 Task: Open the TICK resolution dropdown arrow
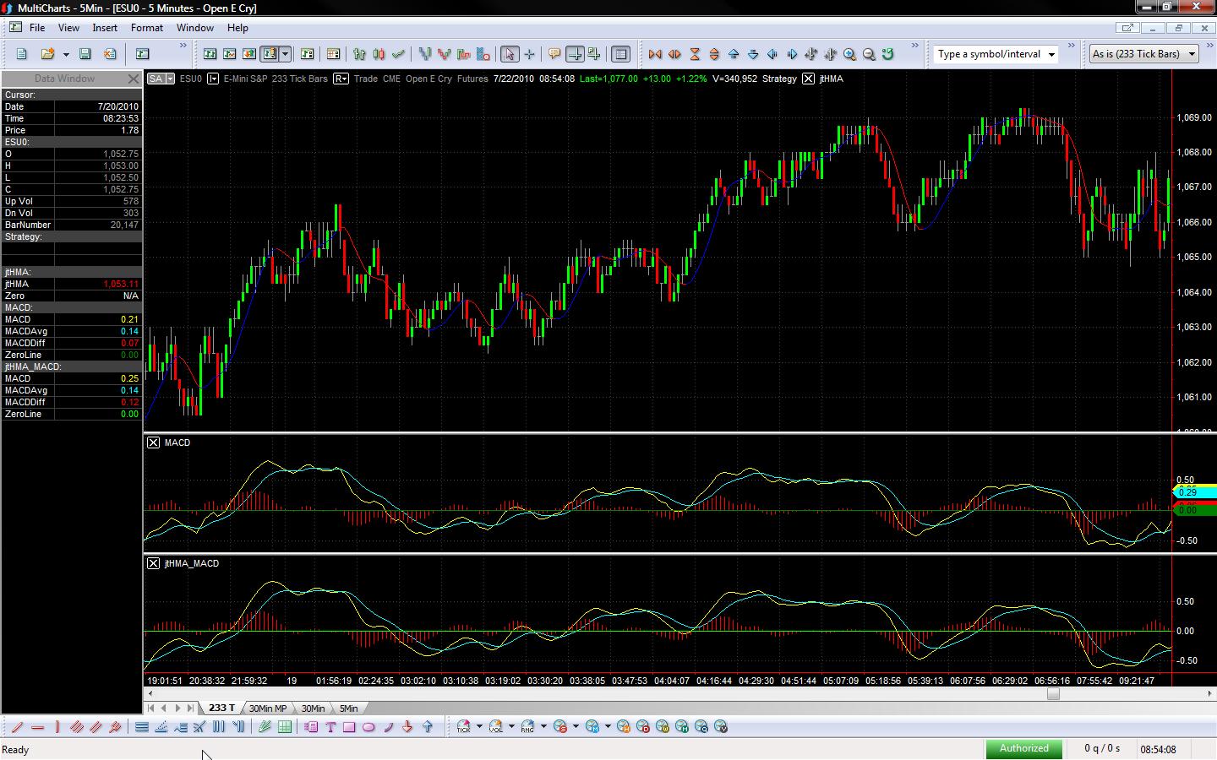point(479,727)
